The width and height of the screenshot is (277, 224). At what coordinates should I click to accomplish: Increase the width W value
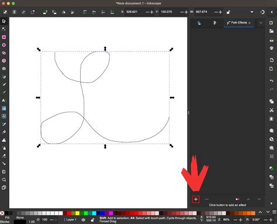pos(220,12)
